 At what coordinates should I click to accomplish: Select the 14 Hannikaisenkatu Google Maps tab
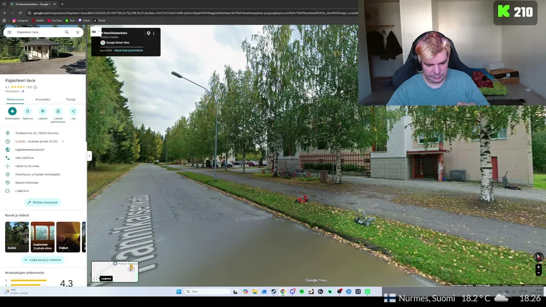(32, 4)
